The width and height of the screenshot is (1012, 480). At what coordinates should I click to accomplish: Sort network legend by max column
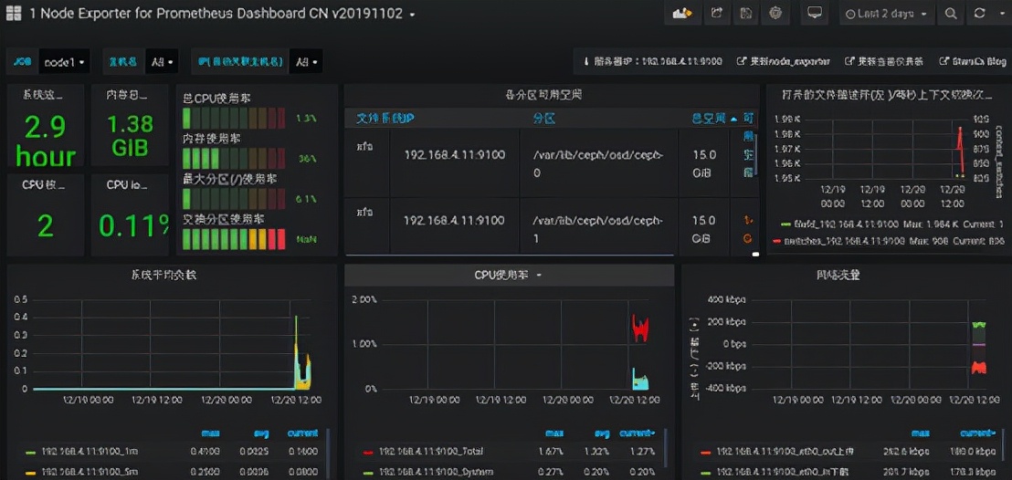(x=920, y=433)
